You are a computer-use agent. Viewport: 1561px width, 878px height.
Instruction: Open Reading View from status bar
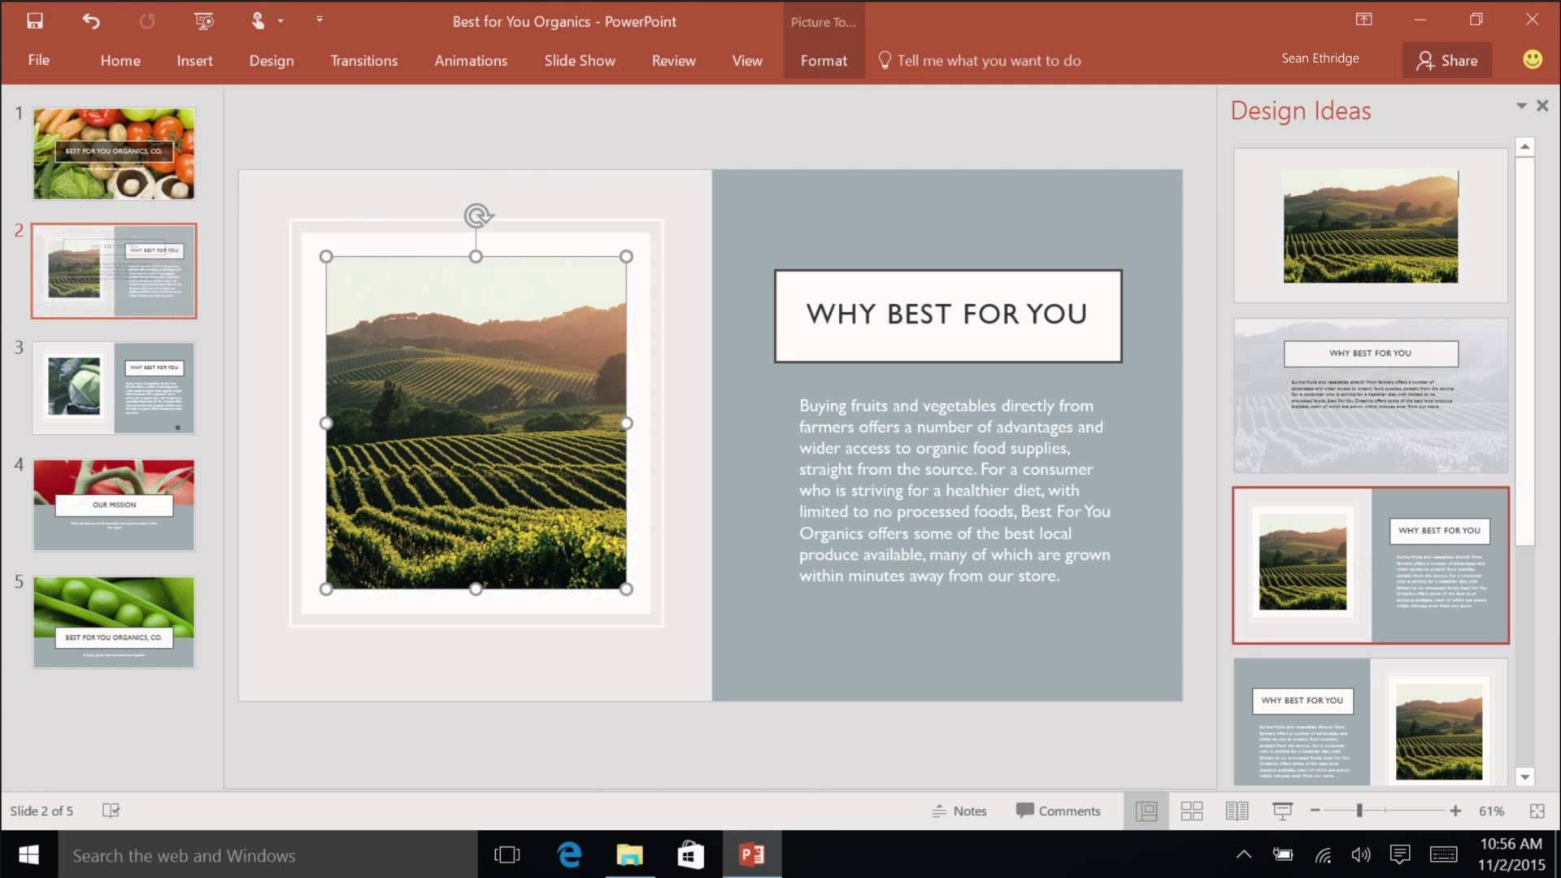click(1237, 811)
